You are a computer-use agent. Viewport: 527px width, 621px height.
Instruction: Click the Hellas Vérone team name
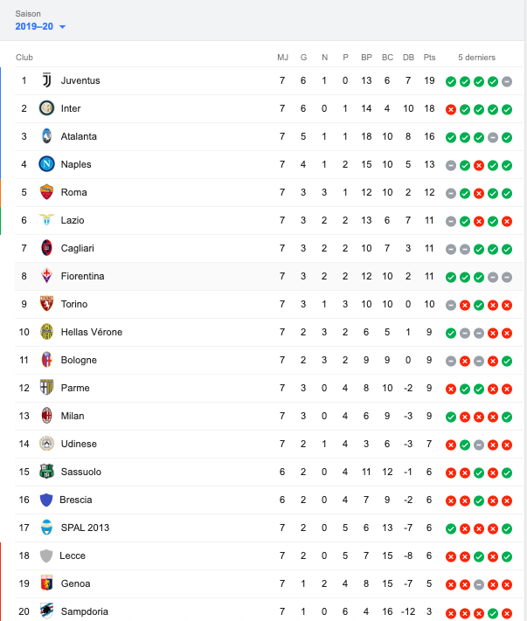coord(92,332)
